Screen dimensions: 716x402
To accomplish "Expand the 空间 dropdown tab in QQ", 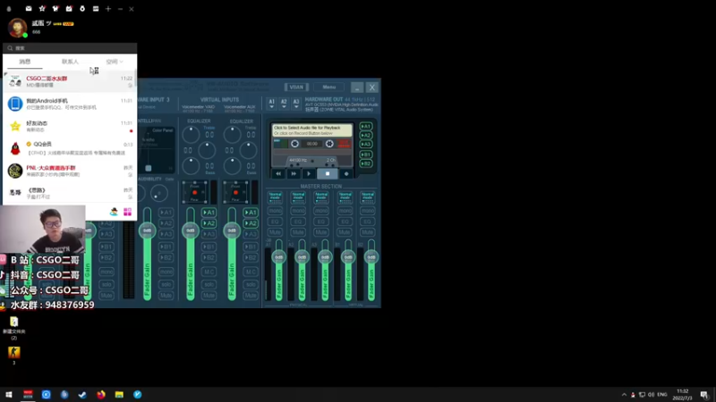I will coord(115,62).
